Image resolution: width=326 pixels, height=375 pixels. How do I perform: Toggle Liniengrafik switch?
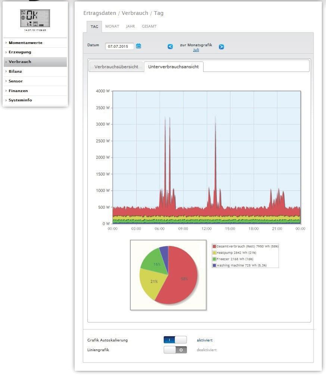[175, 350]
